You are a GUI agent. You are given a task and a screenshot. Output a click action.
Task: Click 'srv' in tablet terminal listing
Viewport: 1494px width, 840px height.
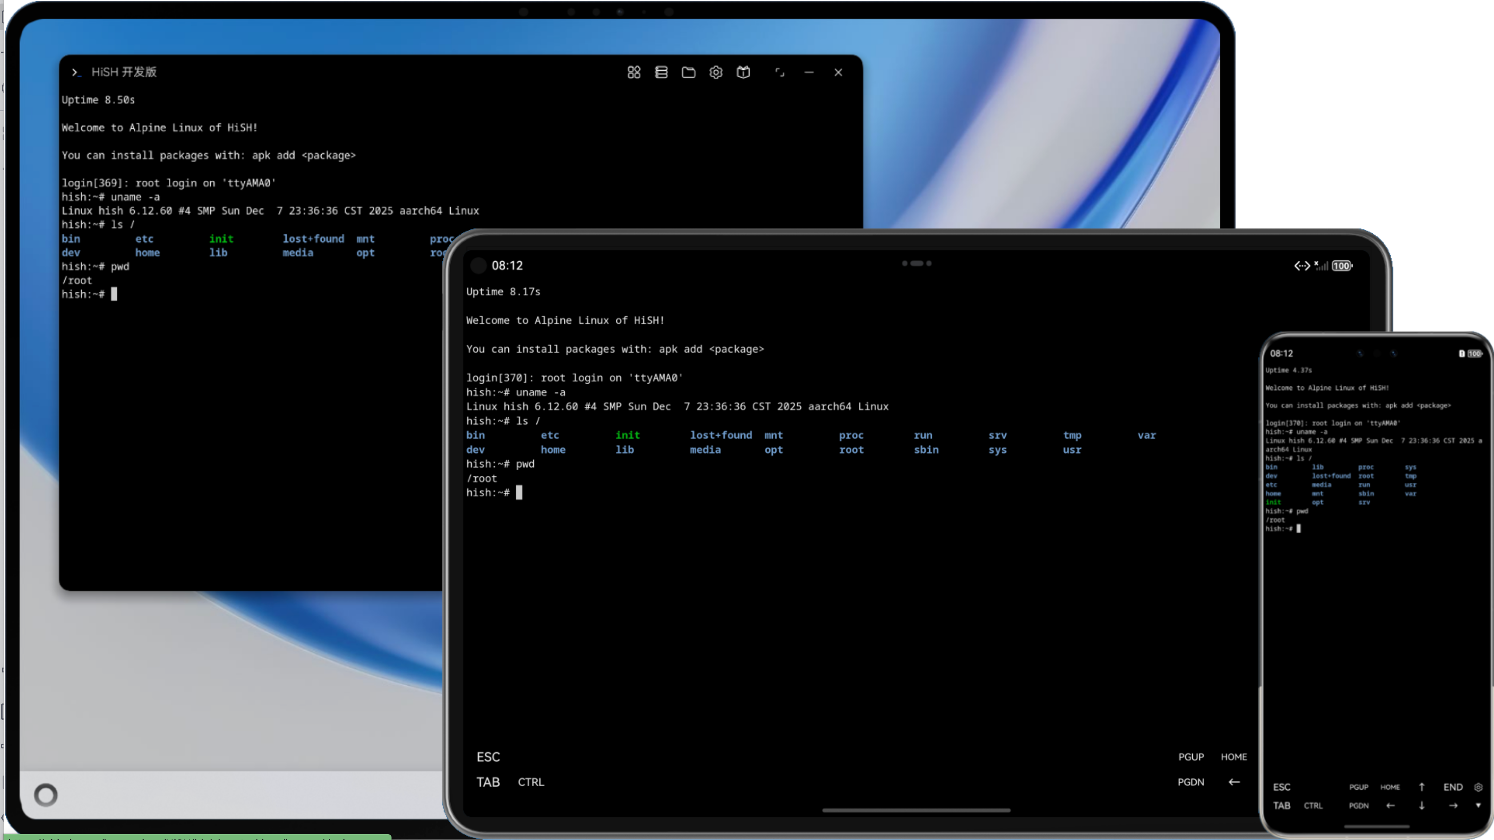click(998, 435)
